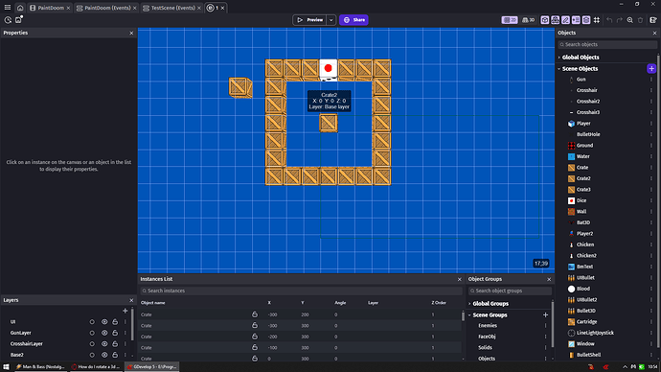The width and height of the screenshot is (661, 372).
Task: Toggle lock on the Base2 layer
Action: coord(115,355)
